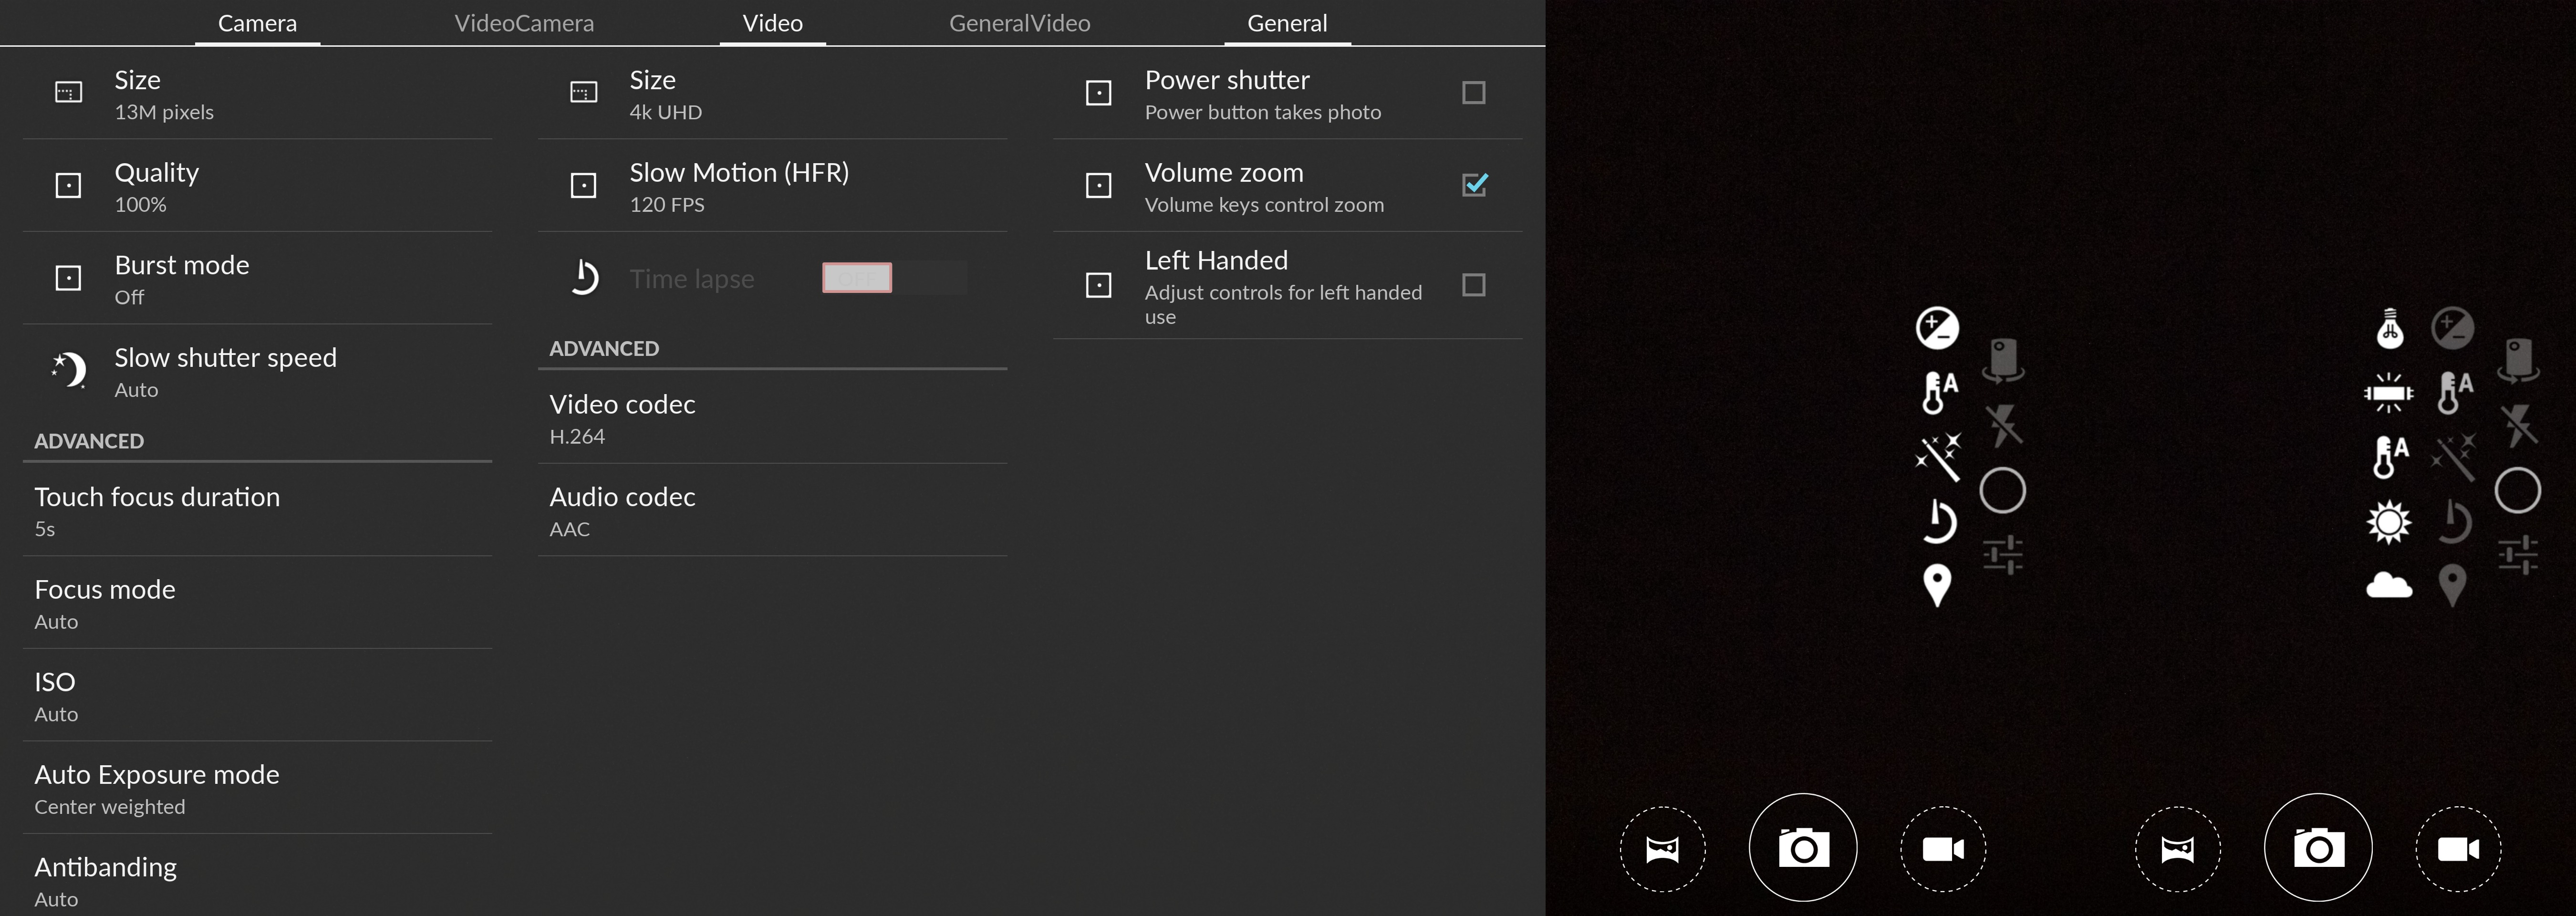The height and width of the screenshot is (916, 2576).
Task: Tap the hollow circle icon in left viewfinder
Action: (2003, 490)
